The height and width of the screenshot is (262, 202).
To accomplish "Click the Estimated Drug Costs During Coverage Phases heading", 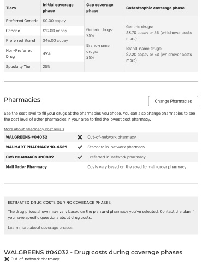I will [x=59, y=203].
